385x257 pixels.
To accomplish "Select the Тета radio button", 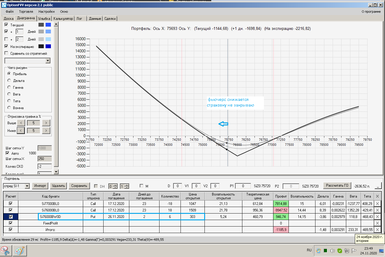I will [x=9, y=101].
